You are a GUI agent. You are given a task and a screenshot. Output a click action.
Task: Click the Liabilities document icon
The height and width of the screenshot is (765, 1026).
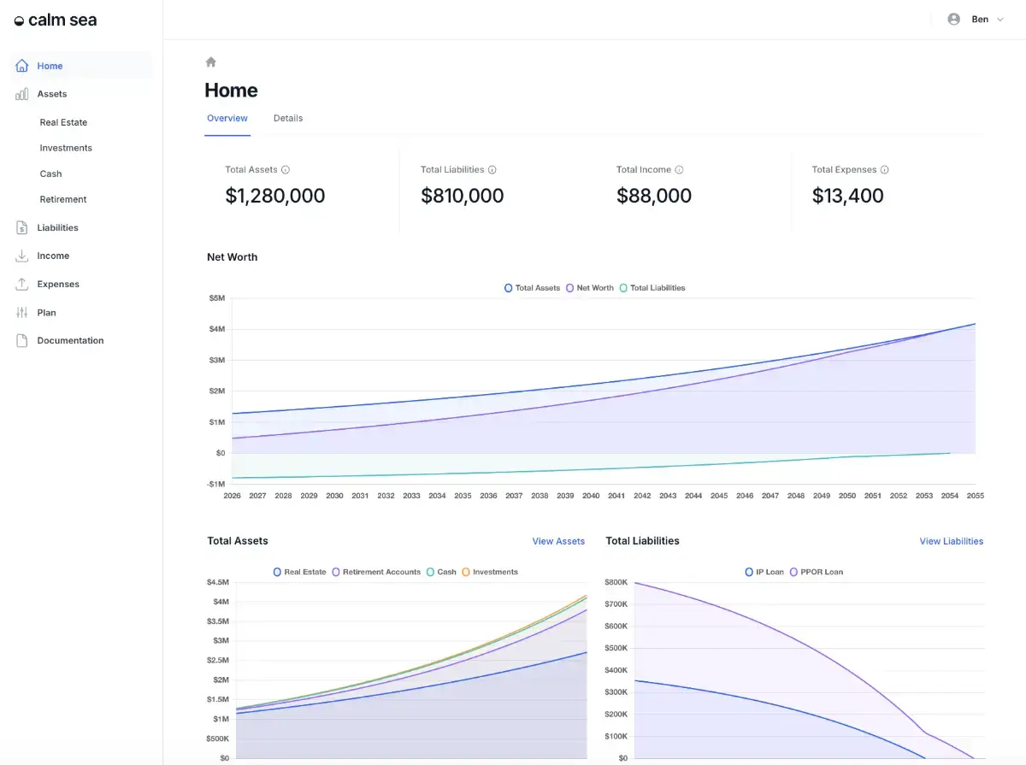point(22,228)
